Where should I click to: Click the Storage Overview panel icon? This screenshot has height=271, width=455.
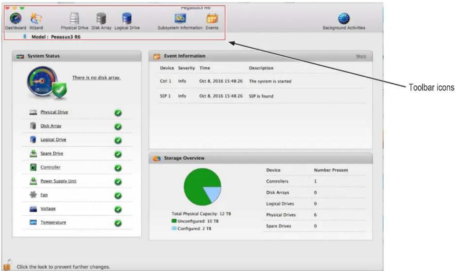click(x=157, y=158)
